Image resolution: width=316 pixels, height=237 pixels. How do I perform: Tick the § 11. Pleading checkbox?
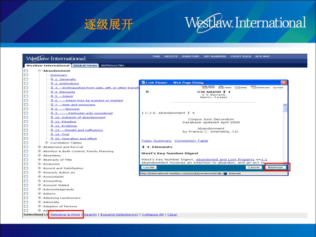coord(26,122)
